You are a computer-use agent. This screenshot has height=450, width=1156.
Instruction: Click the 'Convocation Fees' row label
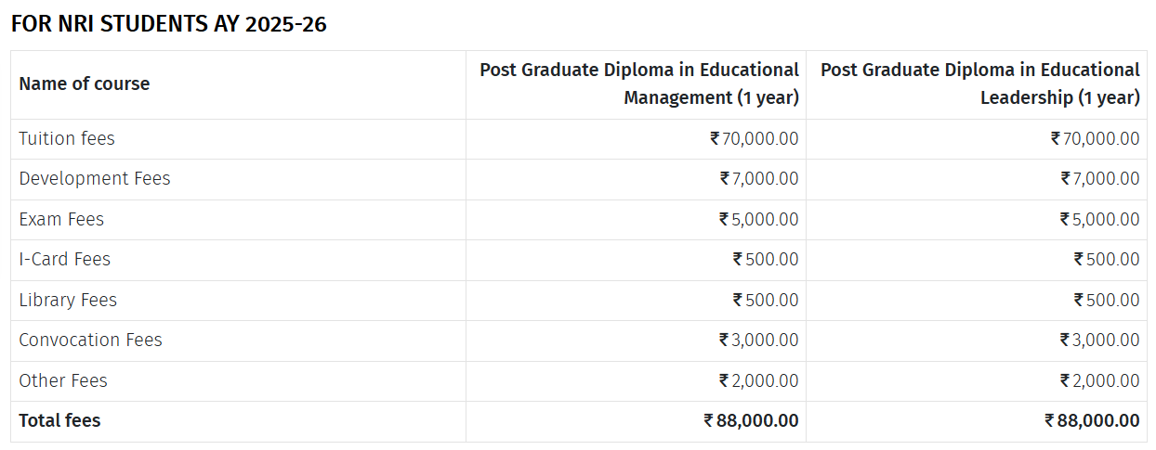pos(90,340)
